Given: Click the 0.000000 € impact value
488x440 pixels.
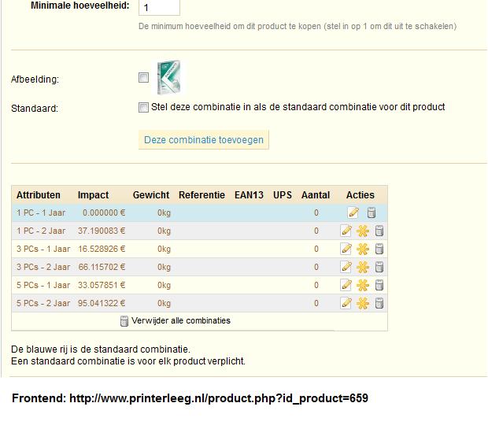Looking at the screenshot, I should tap(104, 213).
